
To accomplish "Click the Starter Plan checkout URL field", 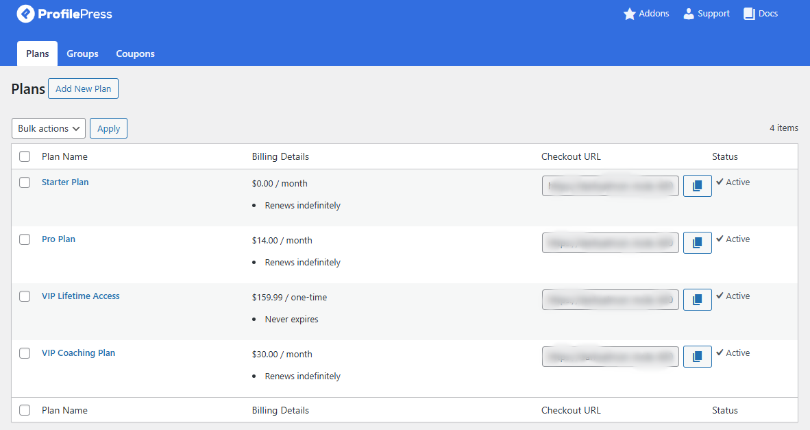I will coord(611,186).
